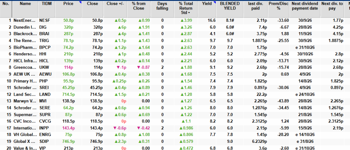Select the HHI ticker cell
Viewport: 350px width, 150px height.
[42, 54]
